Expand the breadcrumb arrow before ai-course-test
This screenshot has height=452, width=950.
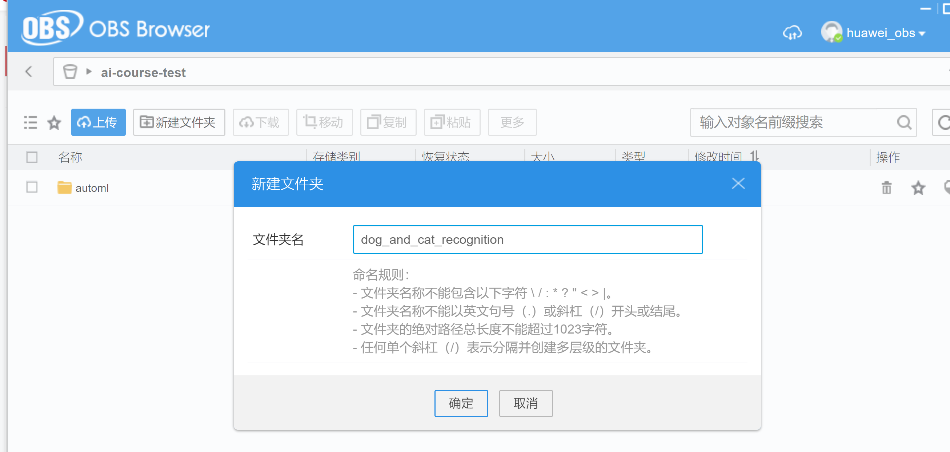[x=88, y=72]
